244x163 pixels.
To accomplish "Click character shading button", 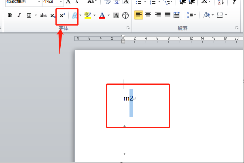I will coord(116,15).
